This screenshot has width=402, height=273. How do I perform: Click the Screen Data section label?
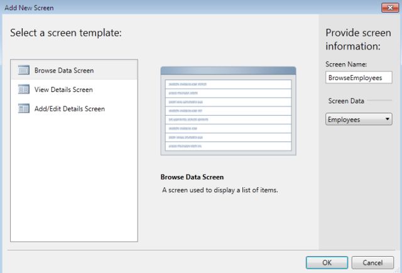(x=346, y=101)
